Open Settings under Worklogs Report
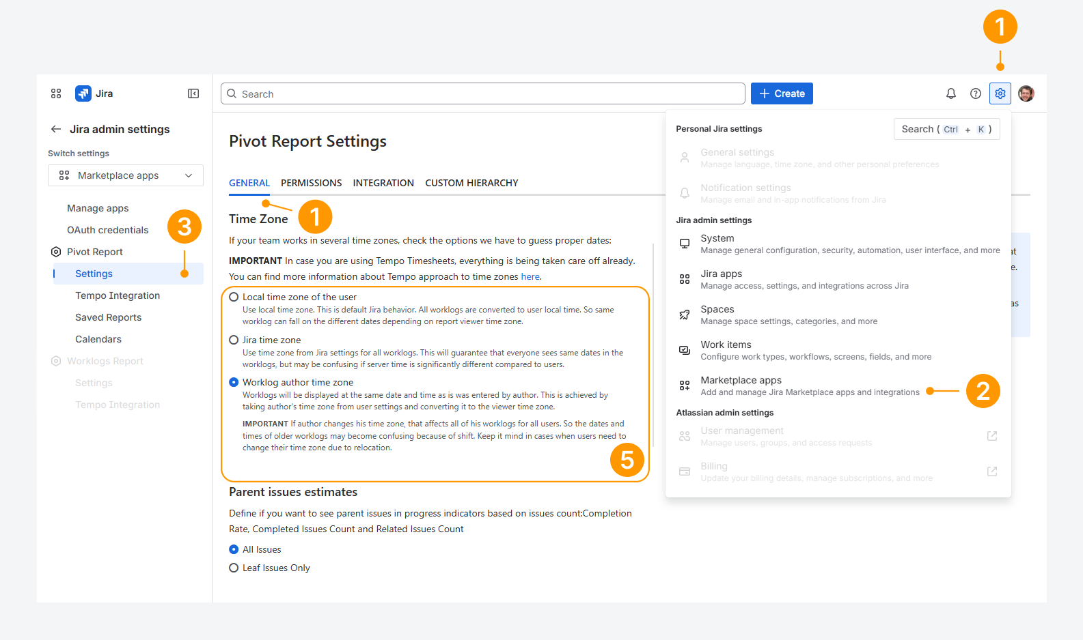Viewport: 1083px width, 640px height. [94, 383]
